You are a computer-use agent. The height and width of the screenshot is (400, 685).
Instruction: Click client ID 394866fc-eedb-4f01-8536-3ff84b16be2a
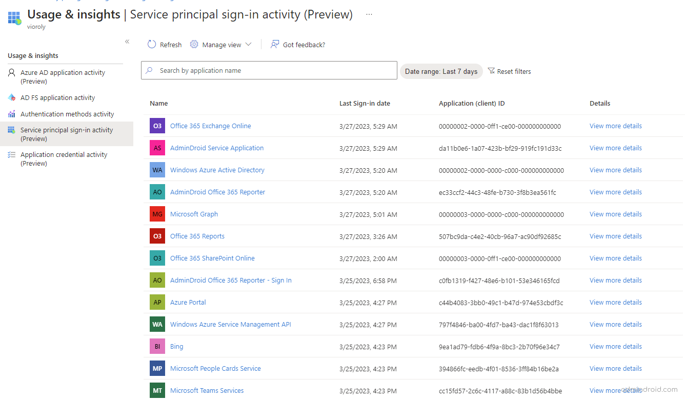tap(499, 369)
